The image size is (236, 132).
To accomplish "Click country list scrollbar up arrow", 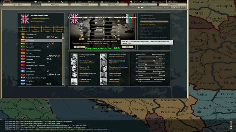I will pyautogui.click(x=63, y=34).
